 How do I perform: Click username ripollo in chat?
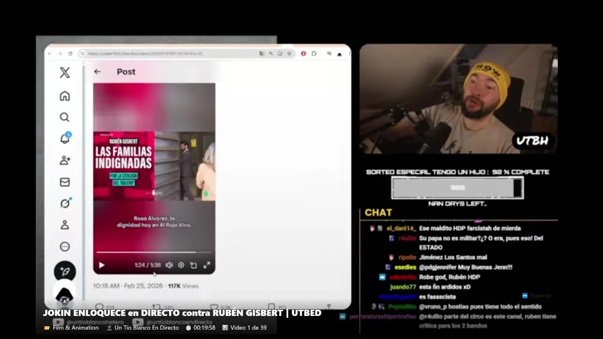coord(407,258)
